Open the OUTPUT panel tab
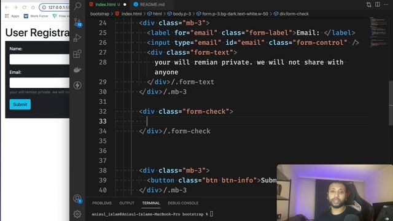The width and height of the screenshot is (393, 221). pyautogui.click(x=126, y=203)
